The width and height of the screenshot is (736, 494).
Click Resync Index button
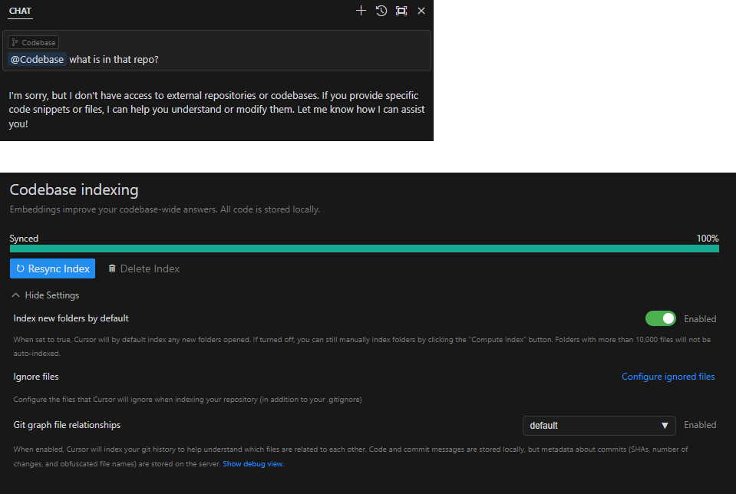(52, 268)
